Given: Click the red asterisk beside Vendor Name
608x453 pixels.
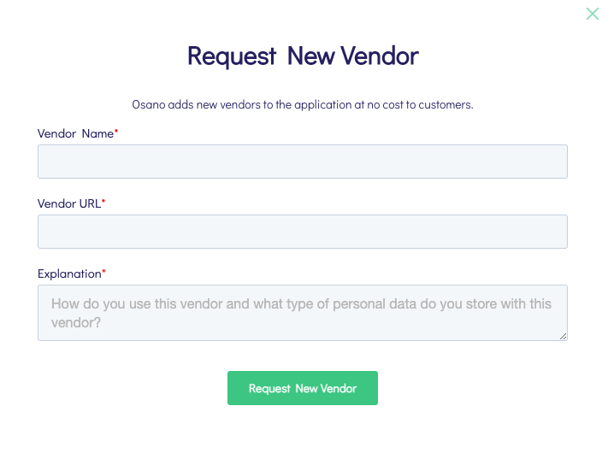Looking at the screenshot, I should click(x=116, y=132).
